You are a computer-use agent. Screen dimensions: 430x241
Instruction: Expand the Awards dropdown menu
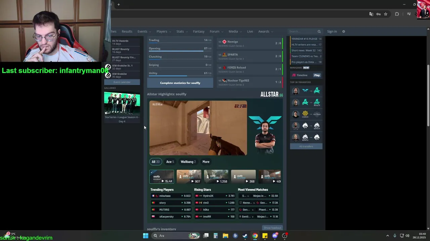pos(265,31)
